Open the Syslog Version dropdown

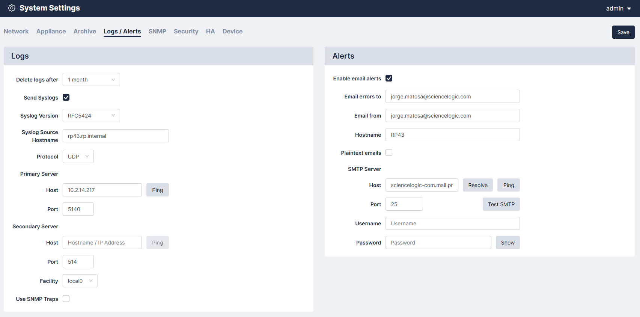(91, 116)
